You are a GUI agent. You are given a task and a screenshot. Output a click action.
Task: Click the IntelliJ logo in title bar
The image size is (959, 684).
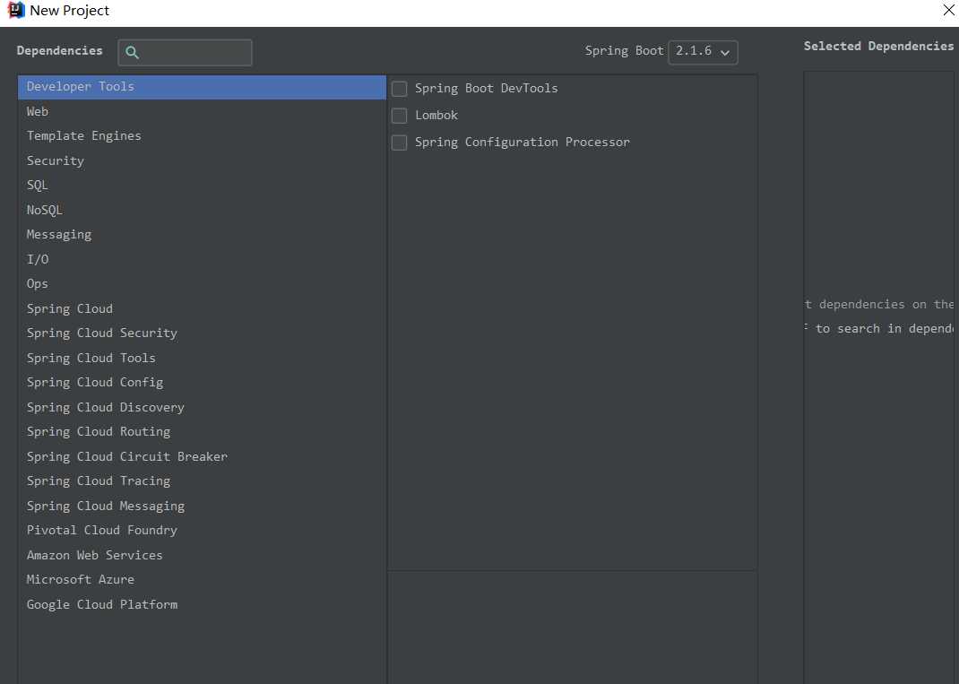coord(15,11)
